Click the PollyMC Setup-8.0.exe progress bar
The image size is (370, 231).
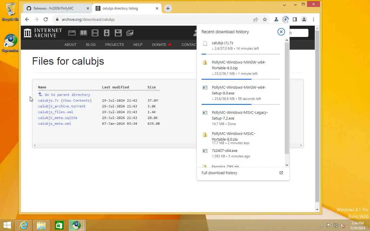[x=240, y=104]
